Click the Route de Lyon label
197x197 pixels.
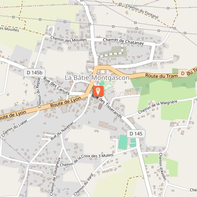point(66,102)
